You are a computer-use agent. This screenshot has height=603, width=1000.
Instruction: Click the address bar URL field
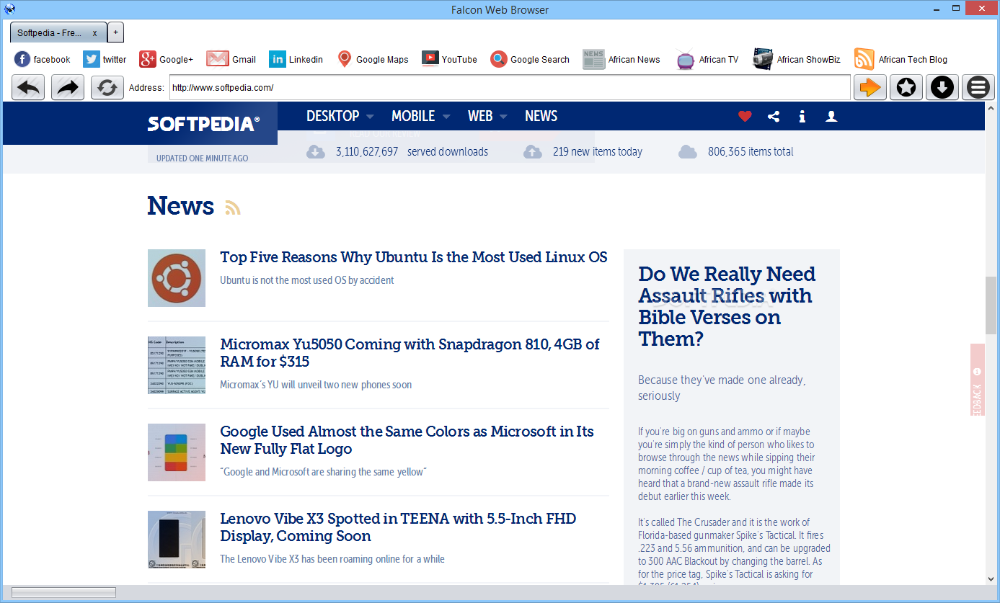pos(510,88)
